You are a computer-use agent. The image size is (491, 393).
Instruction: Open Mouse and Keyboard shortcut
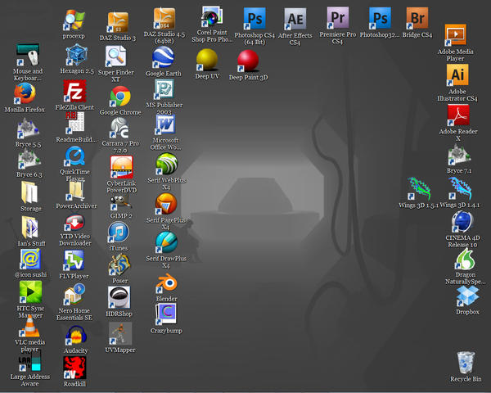(28, 55)
